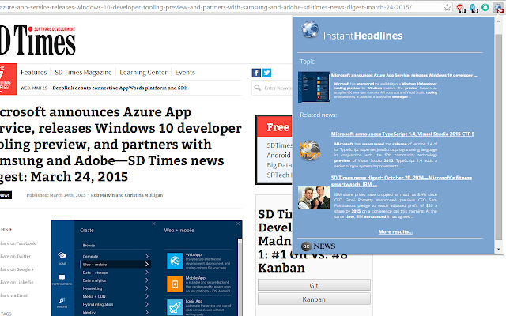Click the abc NEWS logo in popup
Screen dimensions: 506x316
318,246
